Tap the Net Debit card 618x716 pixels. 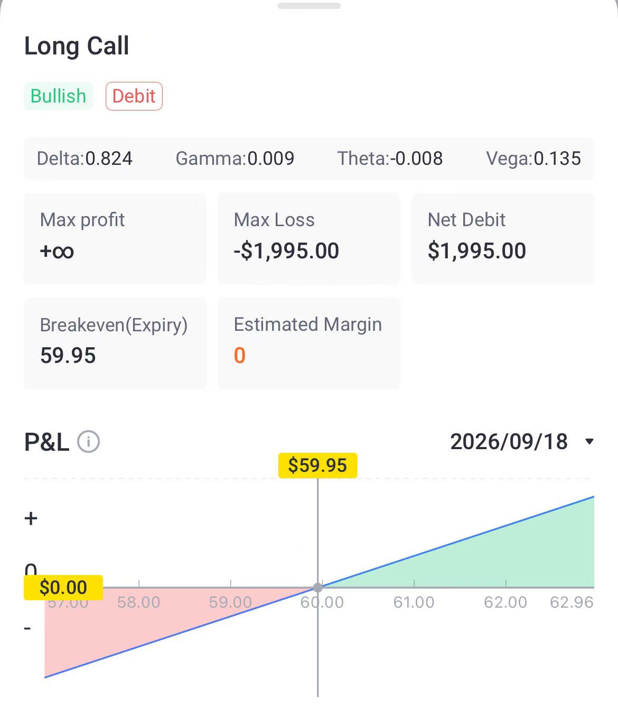[x=502, y=238]
